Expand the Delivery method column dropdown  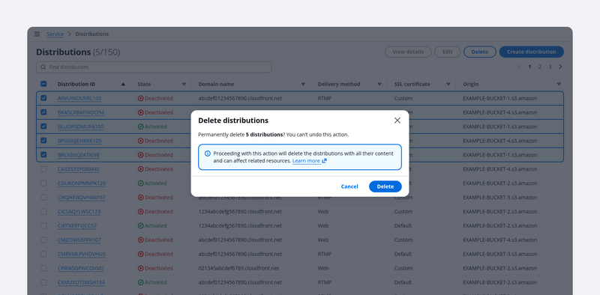click(379, 84)
